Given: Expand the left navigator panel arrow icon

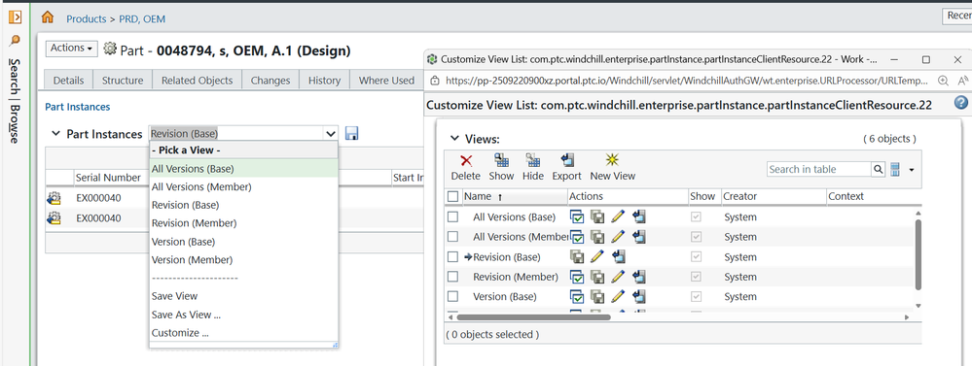Looking at the screenshot, I should pos(15,17).
